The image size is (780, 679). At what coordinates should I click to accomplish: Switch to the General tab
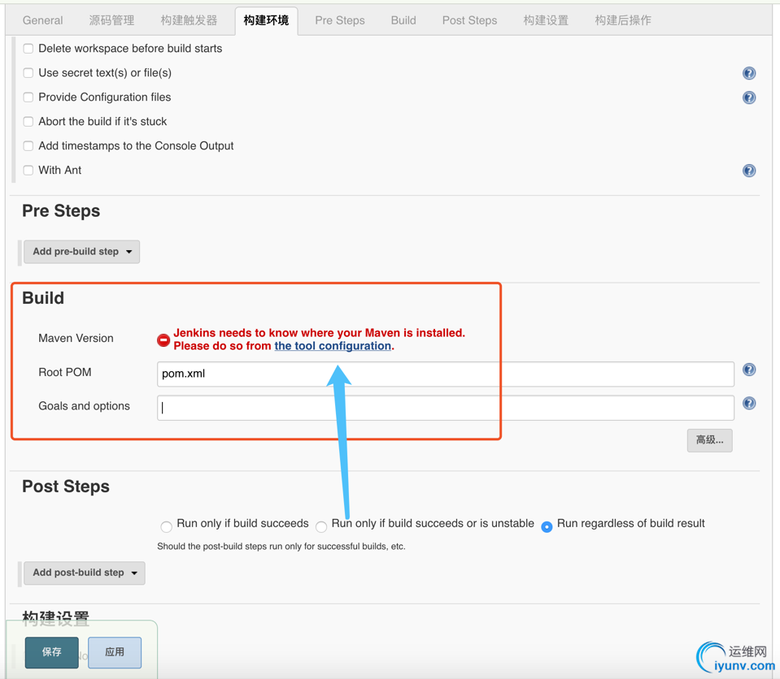[43, 20]
